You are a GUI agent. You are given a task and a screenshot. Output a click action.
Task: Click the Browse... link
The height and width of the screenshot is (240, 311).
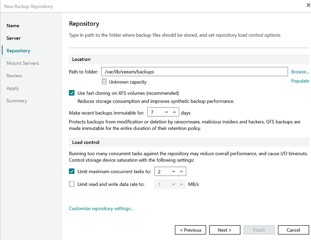pyautogui.click(x=300, y=72)
